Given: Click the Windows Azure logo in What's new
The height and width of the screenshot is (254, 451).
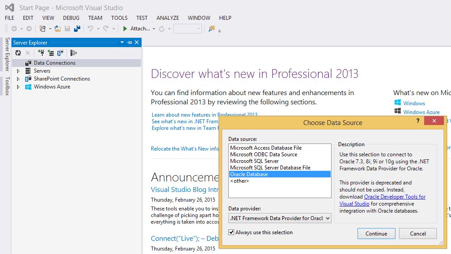Looking at the screenshot, I should point(398,111).
